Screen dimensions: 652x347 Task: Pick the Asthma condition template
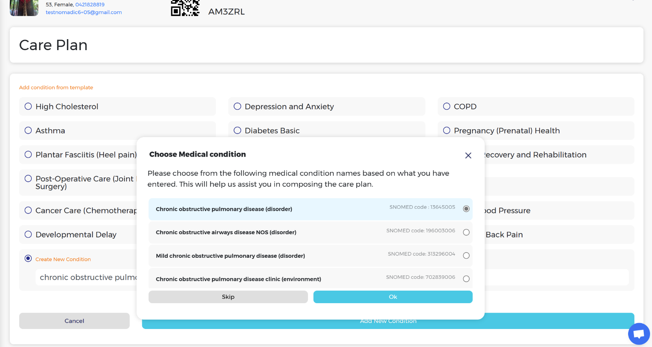[x=28, y=130]
